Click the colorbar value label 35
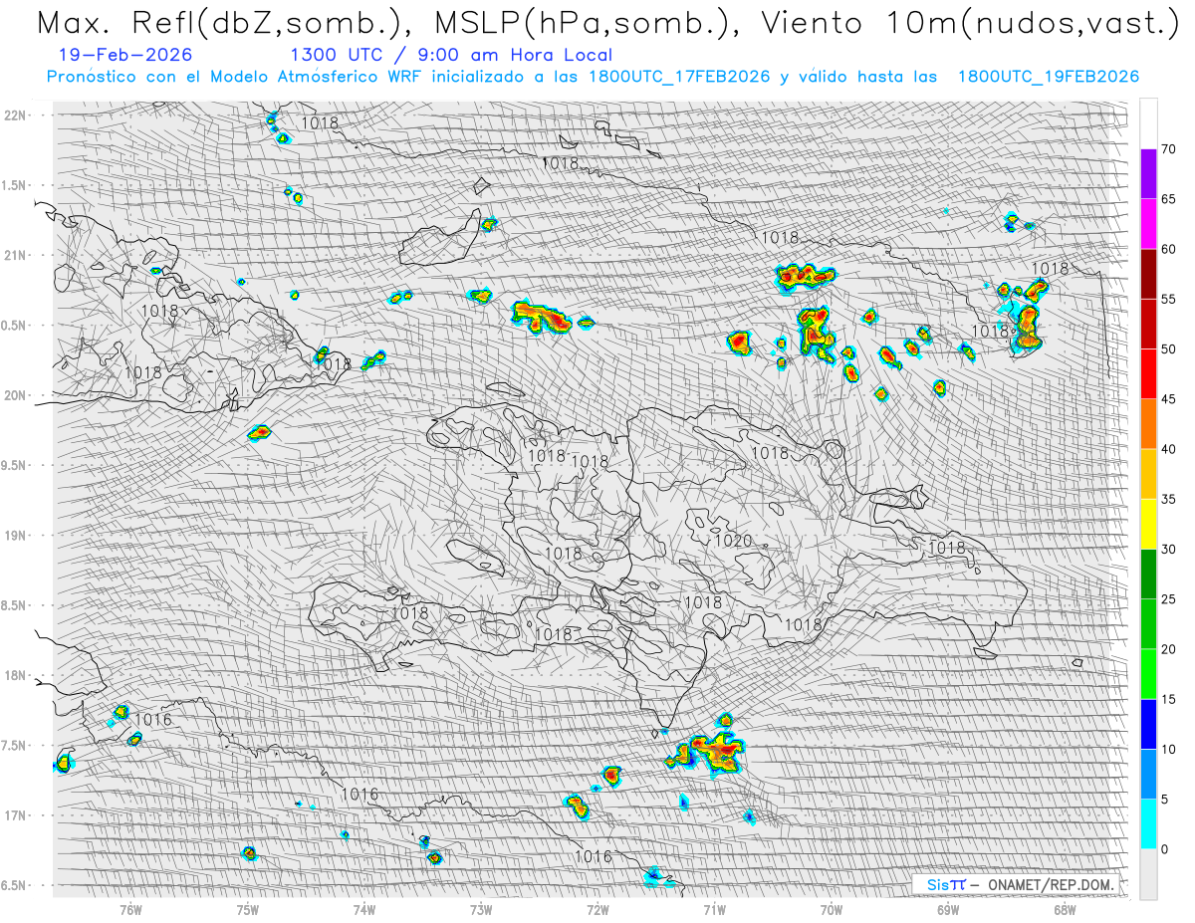 coord(1168,499)
